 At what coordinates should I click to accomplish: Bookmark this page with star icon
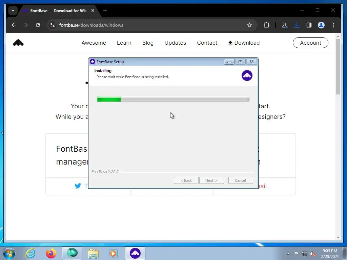pyautogui.click(x=249, y=25)
